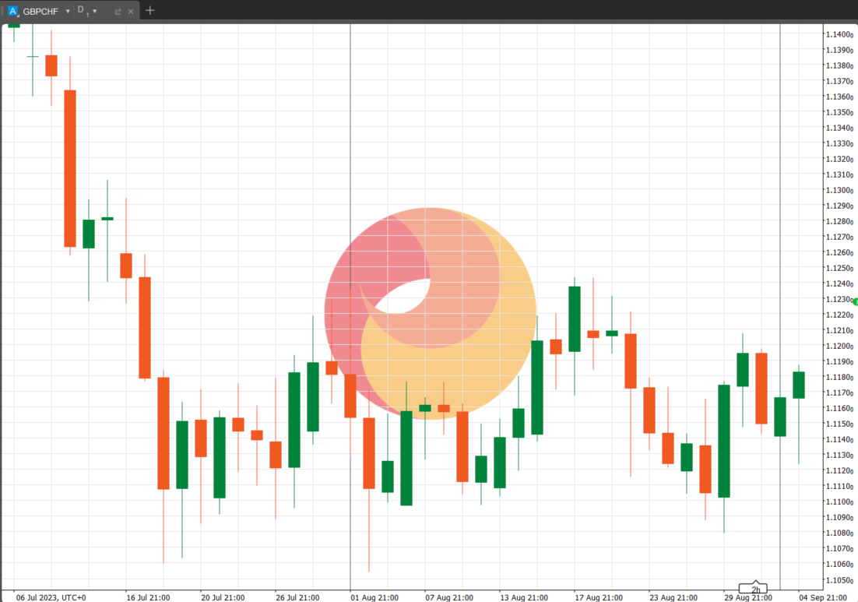Image resolution: width=858 pixels, height=602 pixels.
Task: Click the '17 Aug 21:00' time axis label
Action: [x=599, y=597]
